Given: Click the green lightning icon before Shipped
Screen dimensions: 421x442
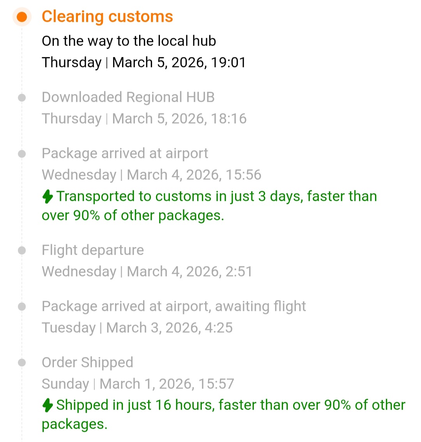Looking at the screenshot, I should point(48,406).
